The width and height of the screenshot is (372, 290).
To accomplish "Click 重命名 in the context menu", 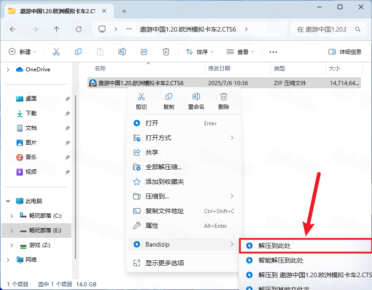I will tap(196, 101).
